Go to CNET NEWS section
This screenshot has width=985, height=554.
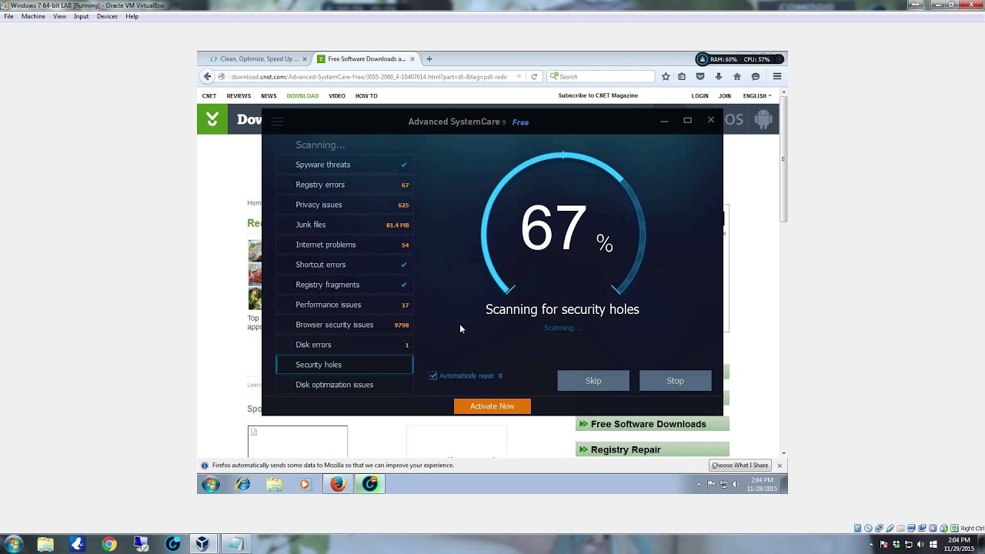click(x=269, y=96)
